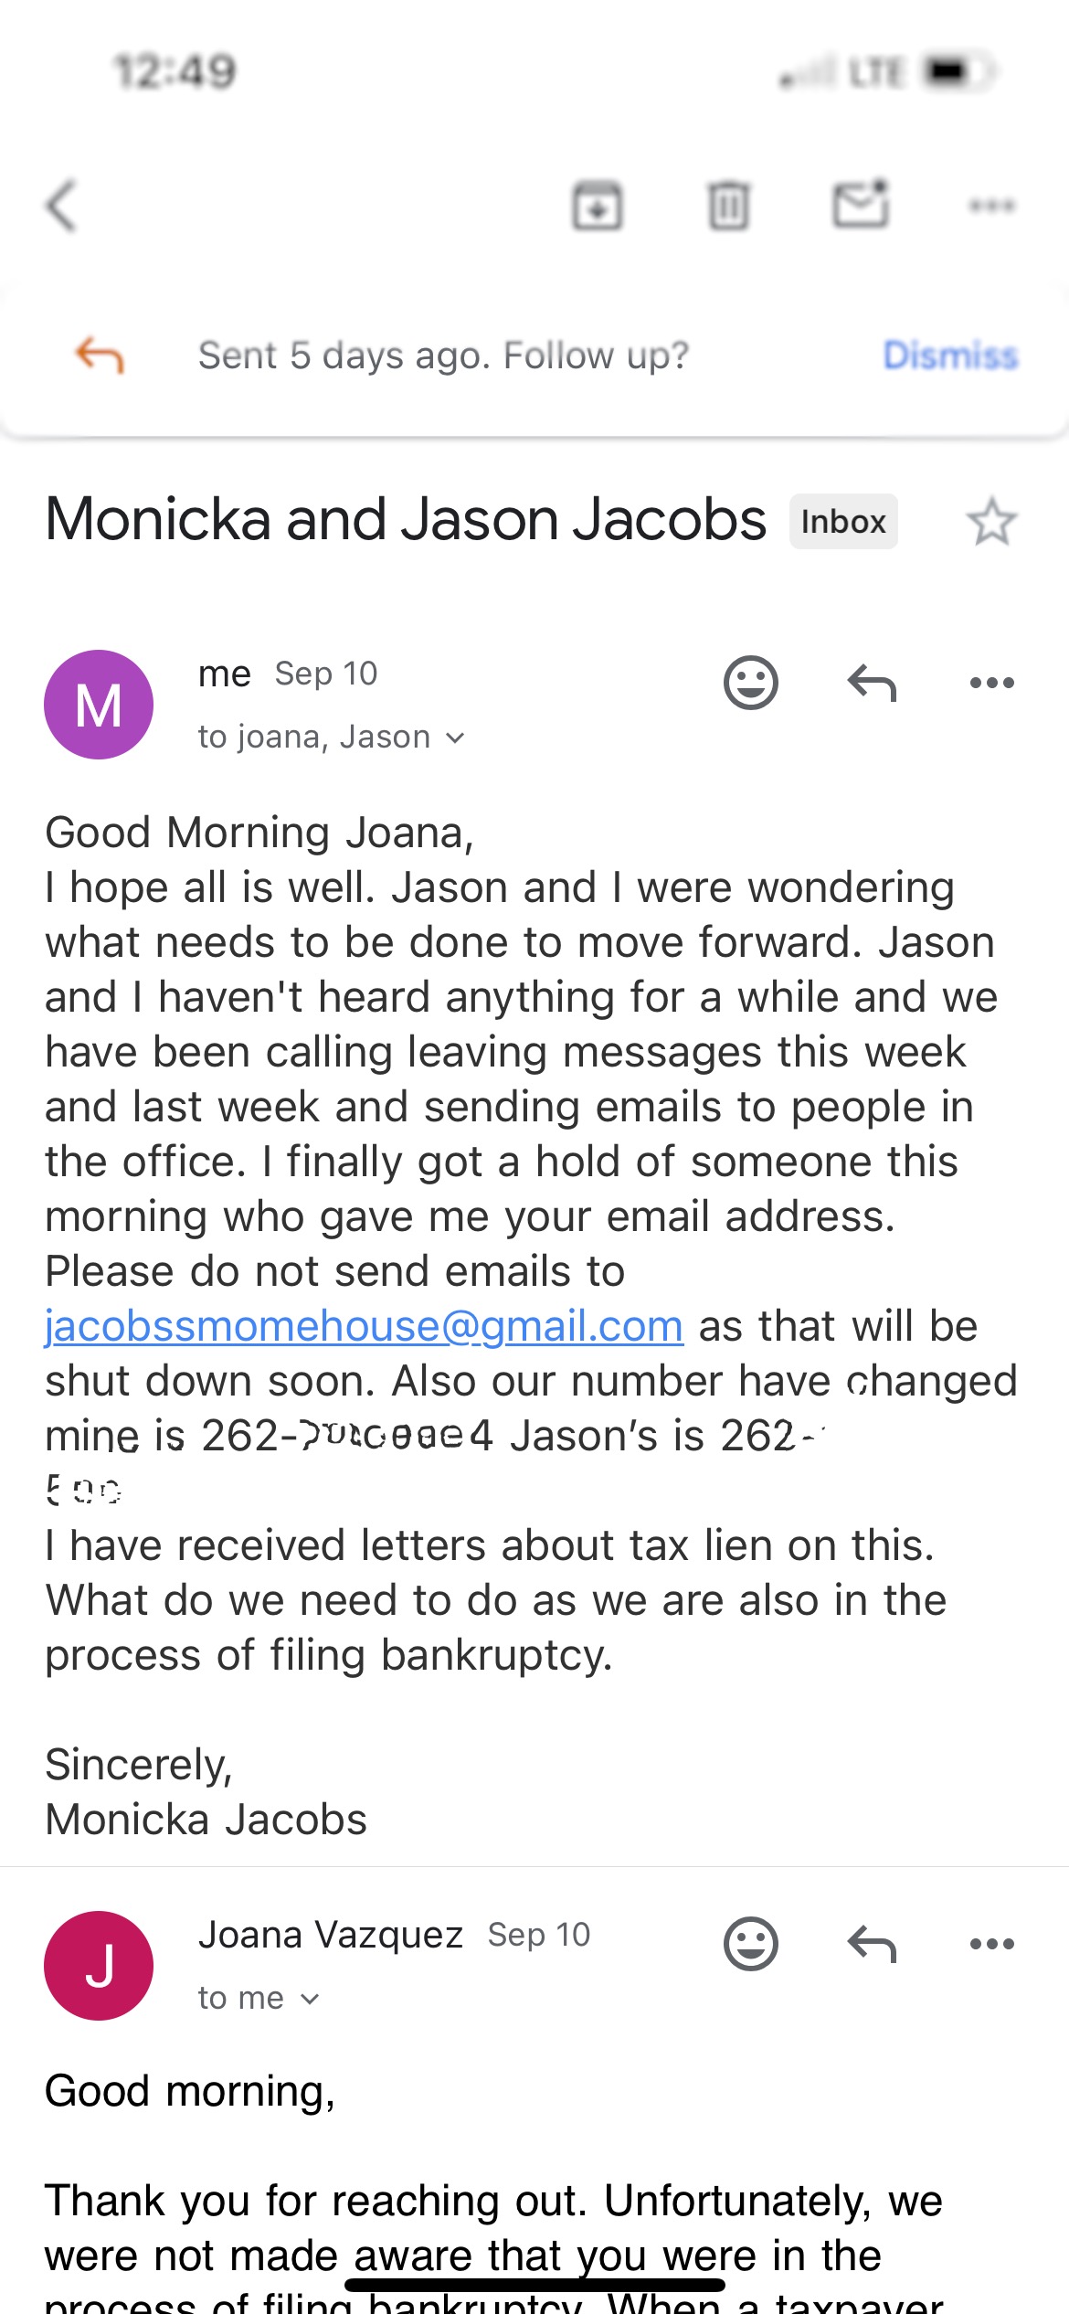Delete the conversation with the trash icon
Viewport: 1069px width, 2314px height.
[x=728, y=205]
